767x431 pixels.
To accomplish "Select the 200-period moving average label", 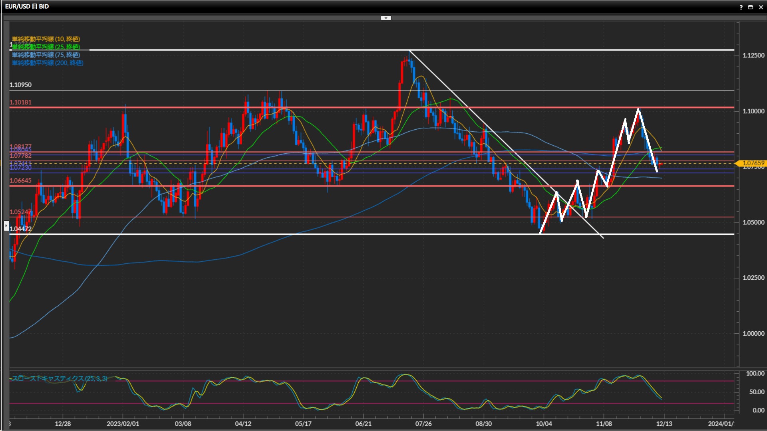I will (x=48, y=63).
